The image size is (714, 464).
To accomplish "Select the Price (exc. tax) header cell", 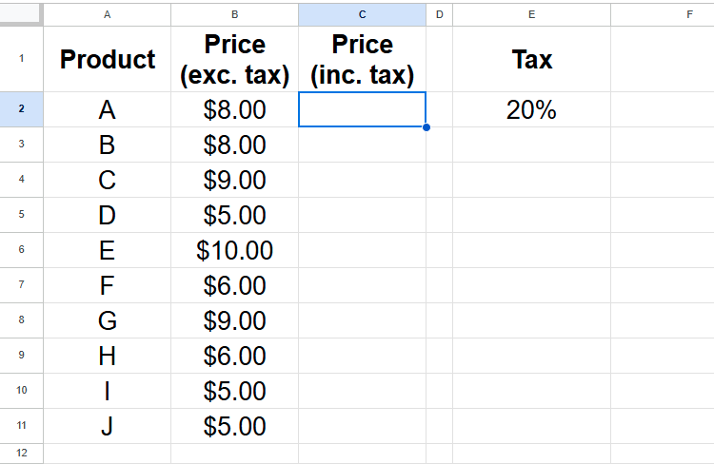I will 234,59.
